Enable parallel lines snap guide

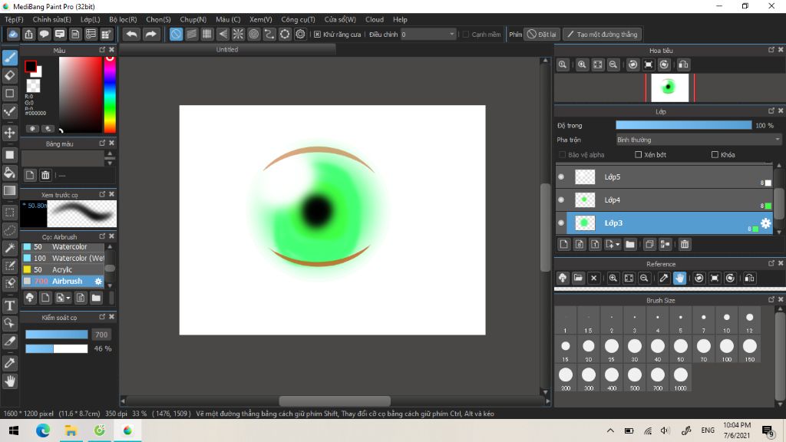point(191,34)
